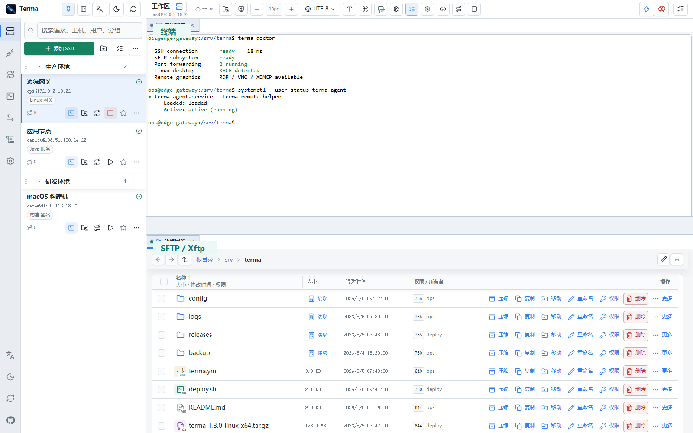Click the 添加 SSH button
This screenshot has height=433, width=693.
[x=59, y=48]
